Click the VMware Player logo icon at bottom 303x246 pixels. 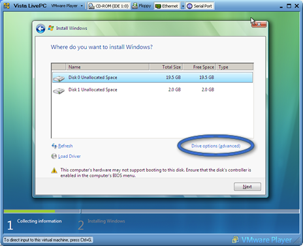point(235,239)
